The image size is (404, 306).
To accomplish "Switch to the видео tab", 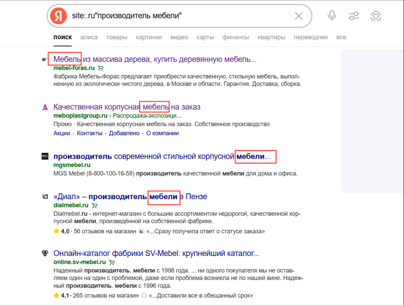I will coord(179,37).
